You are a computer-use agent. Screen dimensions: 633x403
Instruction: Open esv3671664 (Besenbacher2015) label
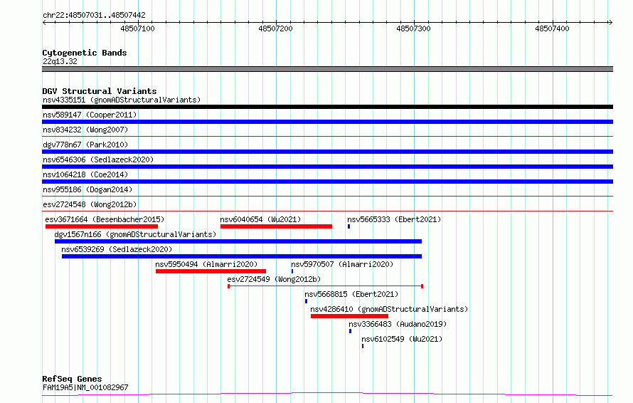tap(105, 219)
